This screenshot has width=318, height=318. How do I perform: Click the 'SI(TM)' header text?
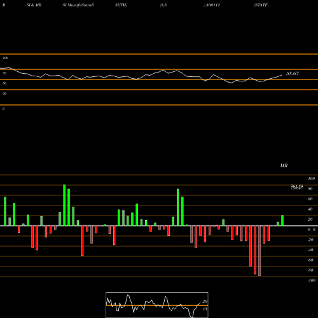(x=121, y=5)
